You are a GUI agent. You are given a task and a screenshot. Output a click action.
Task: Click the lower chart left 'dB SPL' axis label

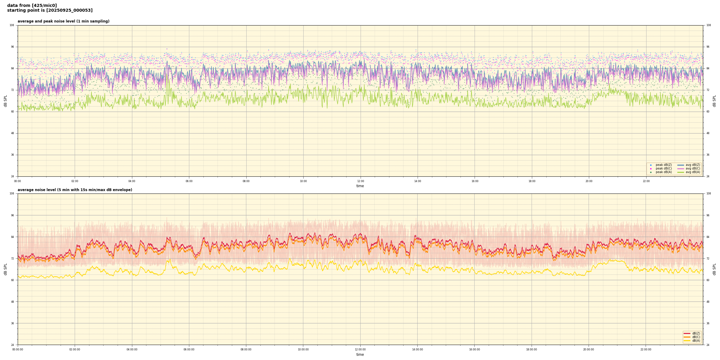tap(5, 269)
